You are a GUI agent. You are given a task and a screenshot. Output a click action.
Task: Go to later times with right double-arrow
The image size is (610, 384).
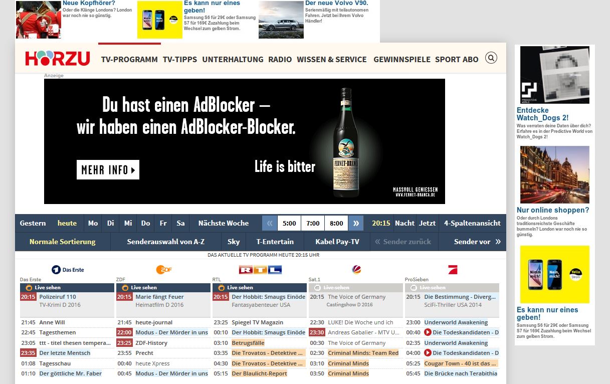coord(356,223)
